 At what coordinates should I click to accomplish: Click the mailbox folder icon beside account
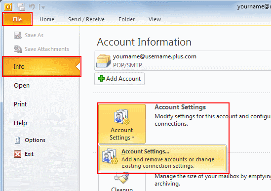click(x=103, y=61)
